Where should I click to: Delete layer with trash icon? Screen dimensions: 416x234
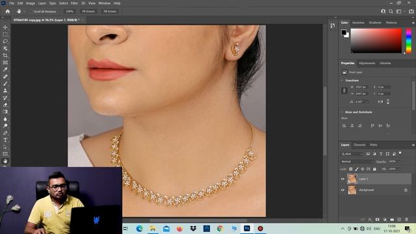(406, 220)
